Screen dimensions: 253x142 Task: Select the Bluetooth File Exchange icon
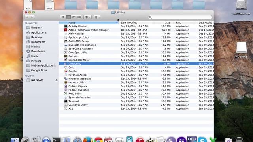66,45
